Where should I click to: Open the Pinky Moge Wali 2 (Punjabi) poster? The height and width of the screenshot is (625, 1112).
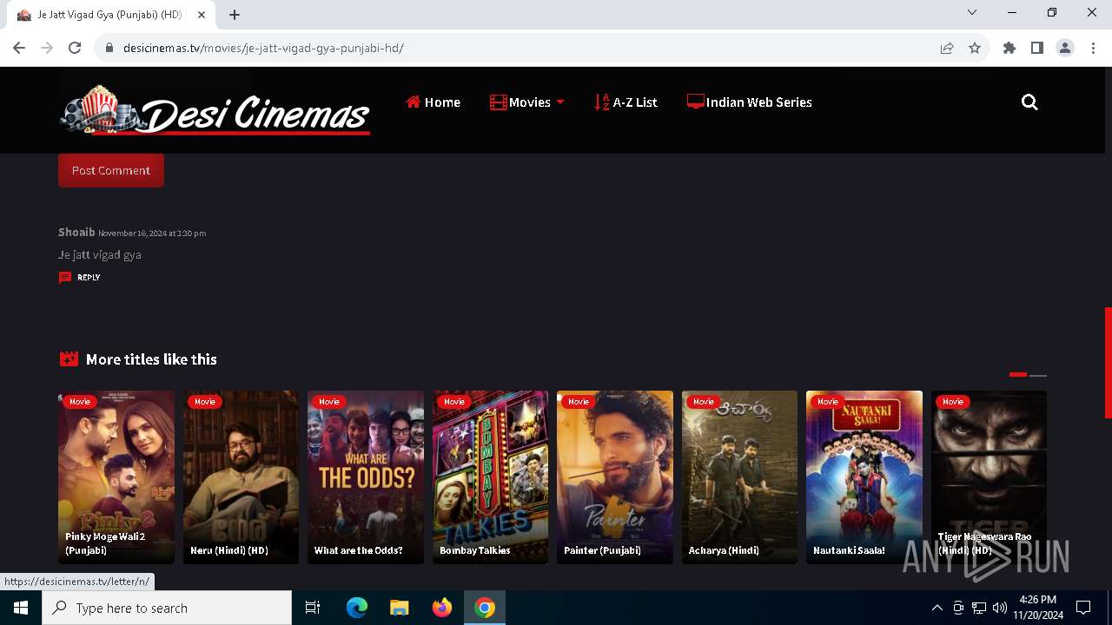tap(116, 477)
